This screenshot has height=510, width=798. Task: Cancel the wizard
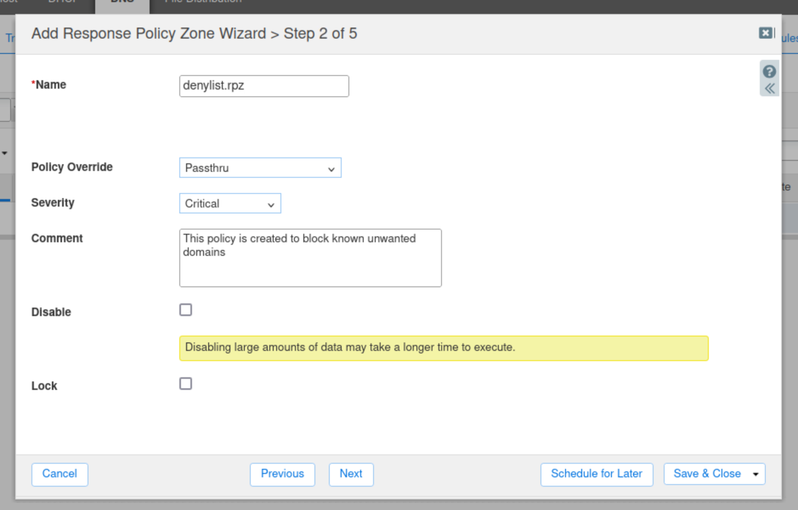(59, 474)
